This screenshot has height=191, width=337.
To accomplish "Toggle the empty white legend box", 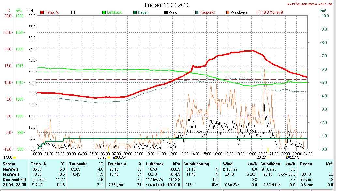I will coord(73,12).
